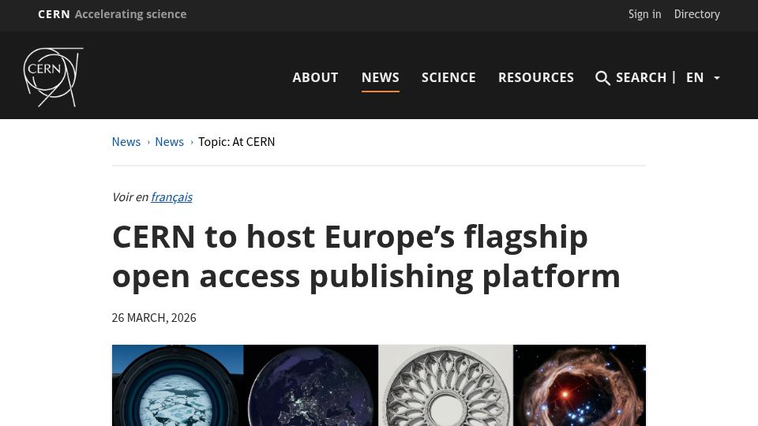Click the Europe at night image
Viewport: 758px width, 426px height.
click(311, 386)
